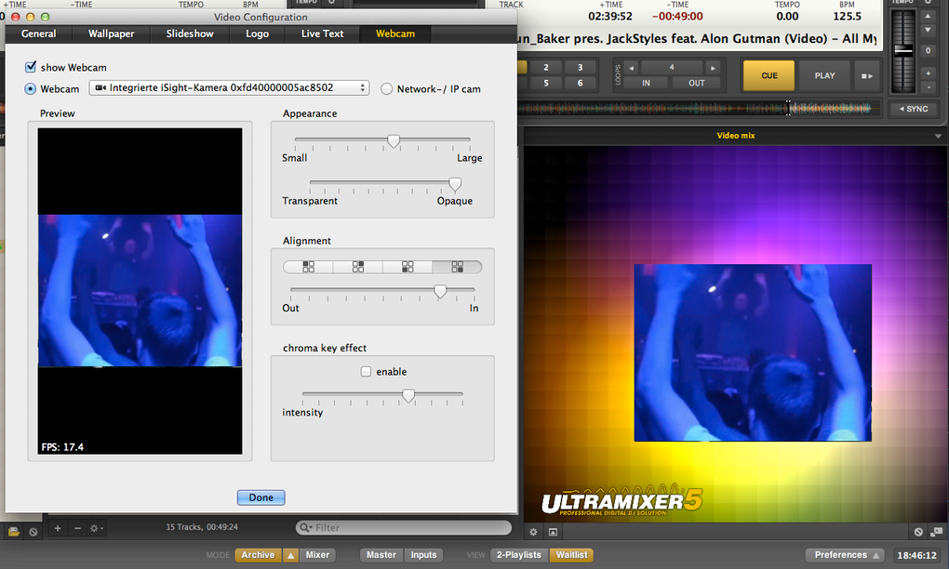Screen dimensions: 949x569
Task: Increase loop length with the right arrow
Action: 714,68
